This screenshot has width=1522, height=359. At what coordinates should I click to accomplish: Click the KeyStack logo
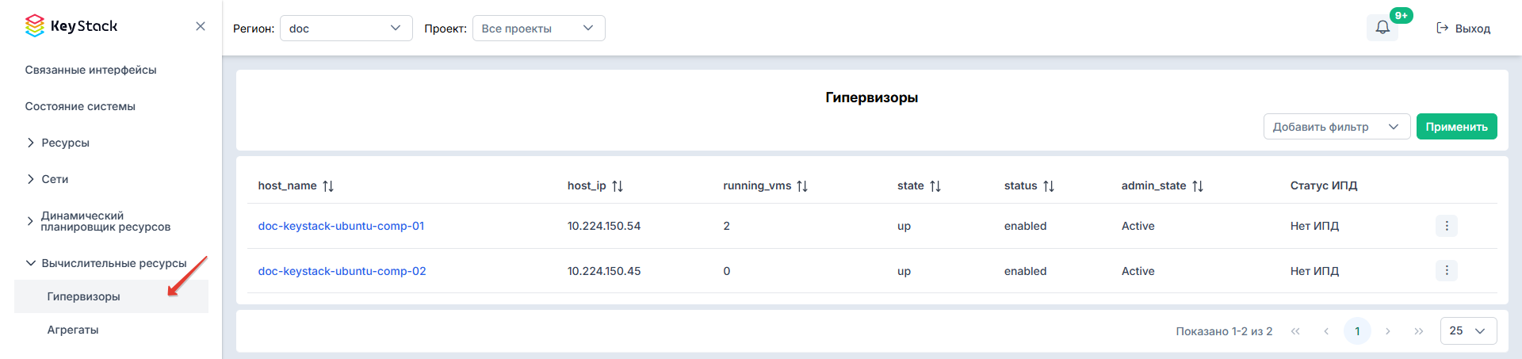[71, 26]
